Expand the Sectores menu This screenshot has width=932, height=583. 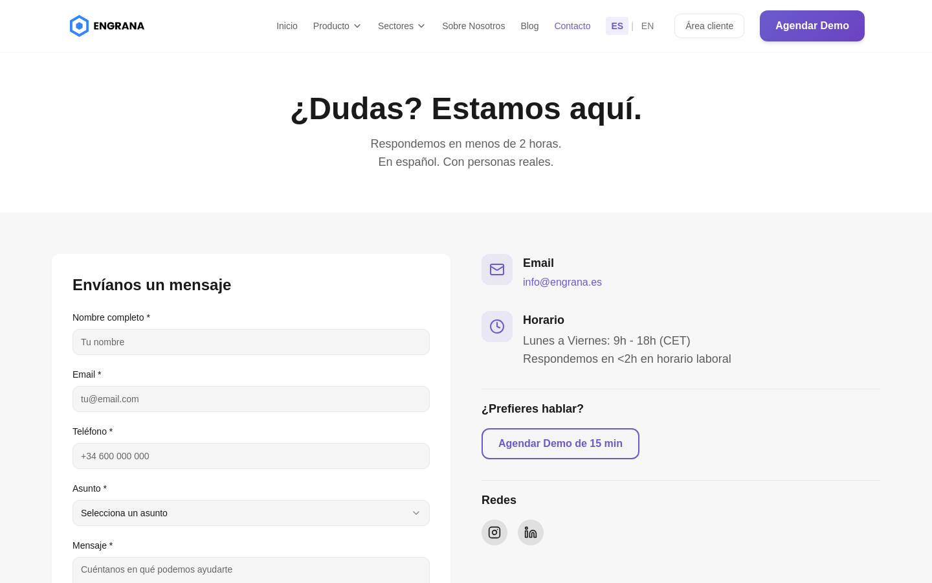(402, 26)
